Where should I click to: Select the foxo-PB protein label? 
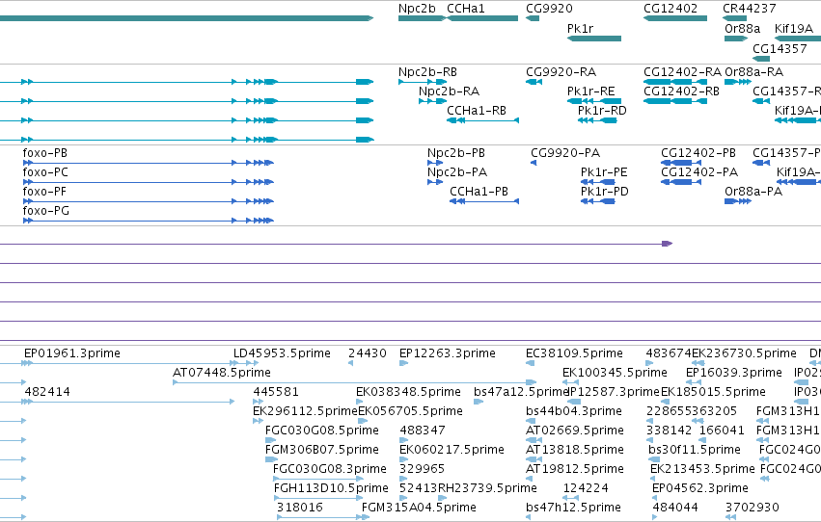point(45,153)
